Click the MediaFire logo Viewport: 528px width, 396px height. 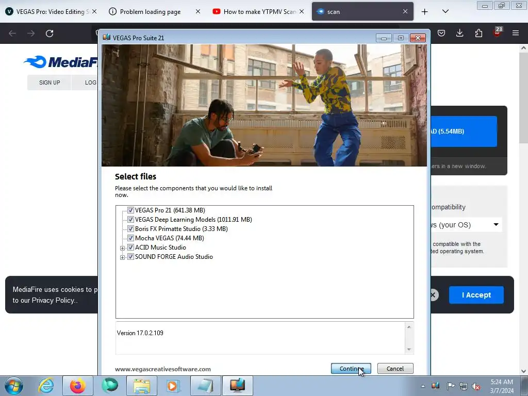click(61, 62)
